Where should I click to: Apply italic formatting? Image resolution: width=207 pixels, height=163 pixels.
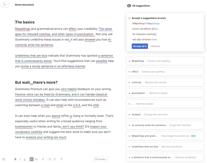pyautogui.click(x=20, y=159)
